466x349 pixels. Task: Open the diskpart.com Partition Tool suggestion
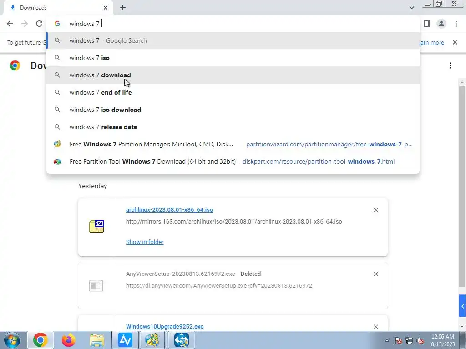tap(233, 161)
